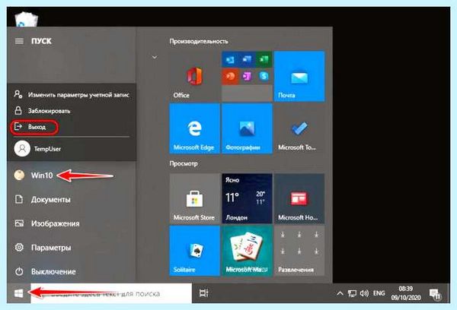This screenshot has height=310, width=457.
Task: Open the notification center icon
Action: pyautogui.click(x=436, y=294)
